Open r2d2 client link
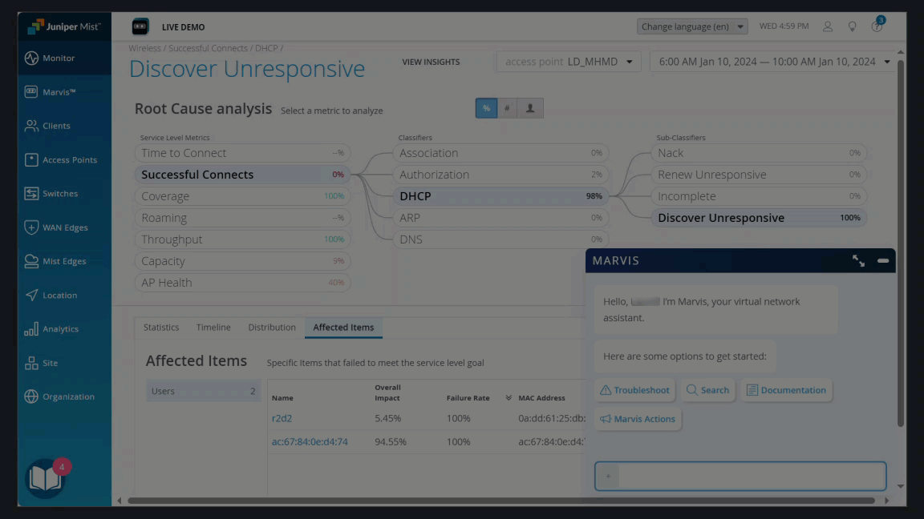Viewport: 924px width, 519px height. (x=282, y=418)
